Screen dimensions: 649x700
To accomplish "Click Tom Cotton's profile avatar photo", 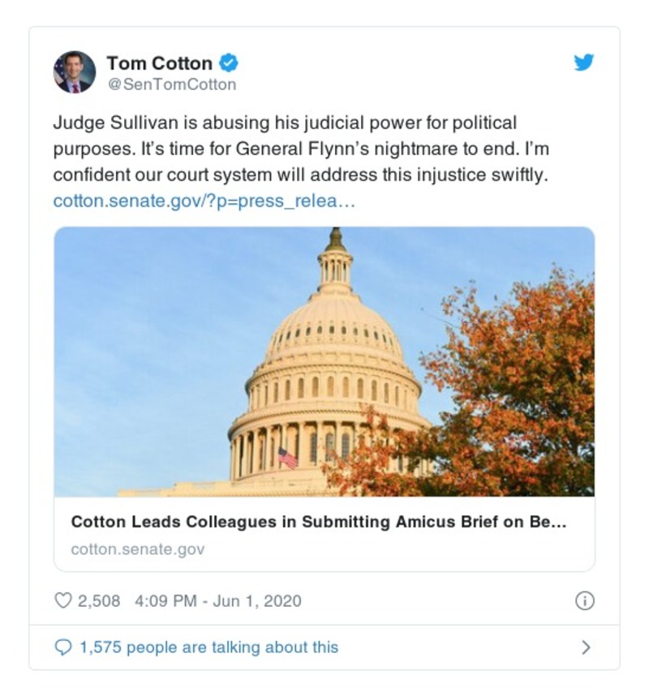I will pos(75,72).
